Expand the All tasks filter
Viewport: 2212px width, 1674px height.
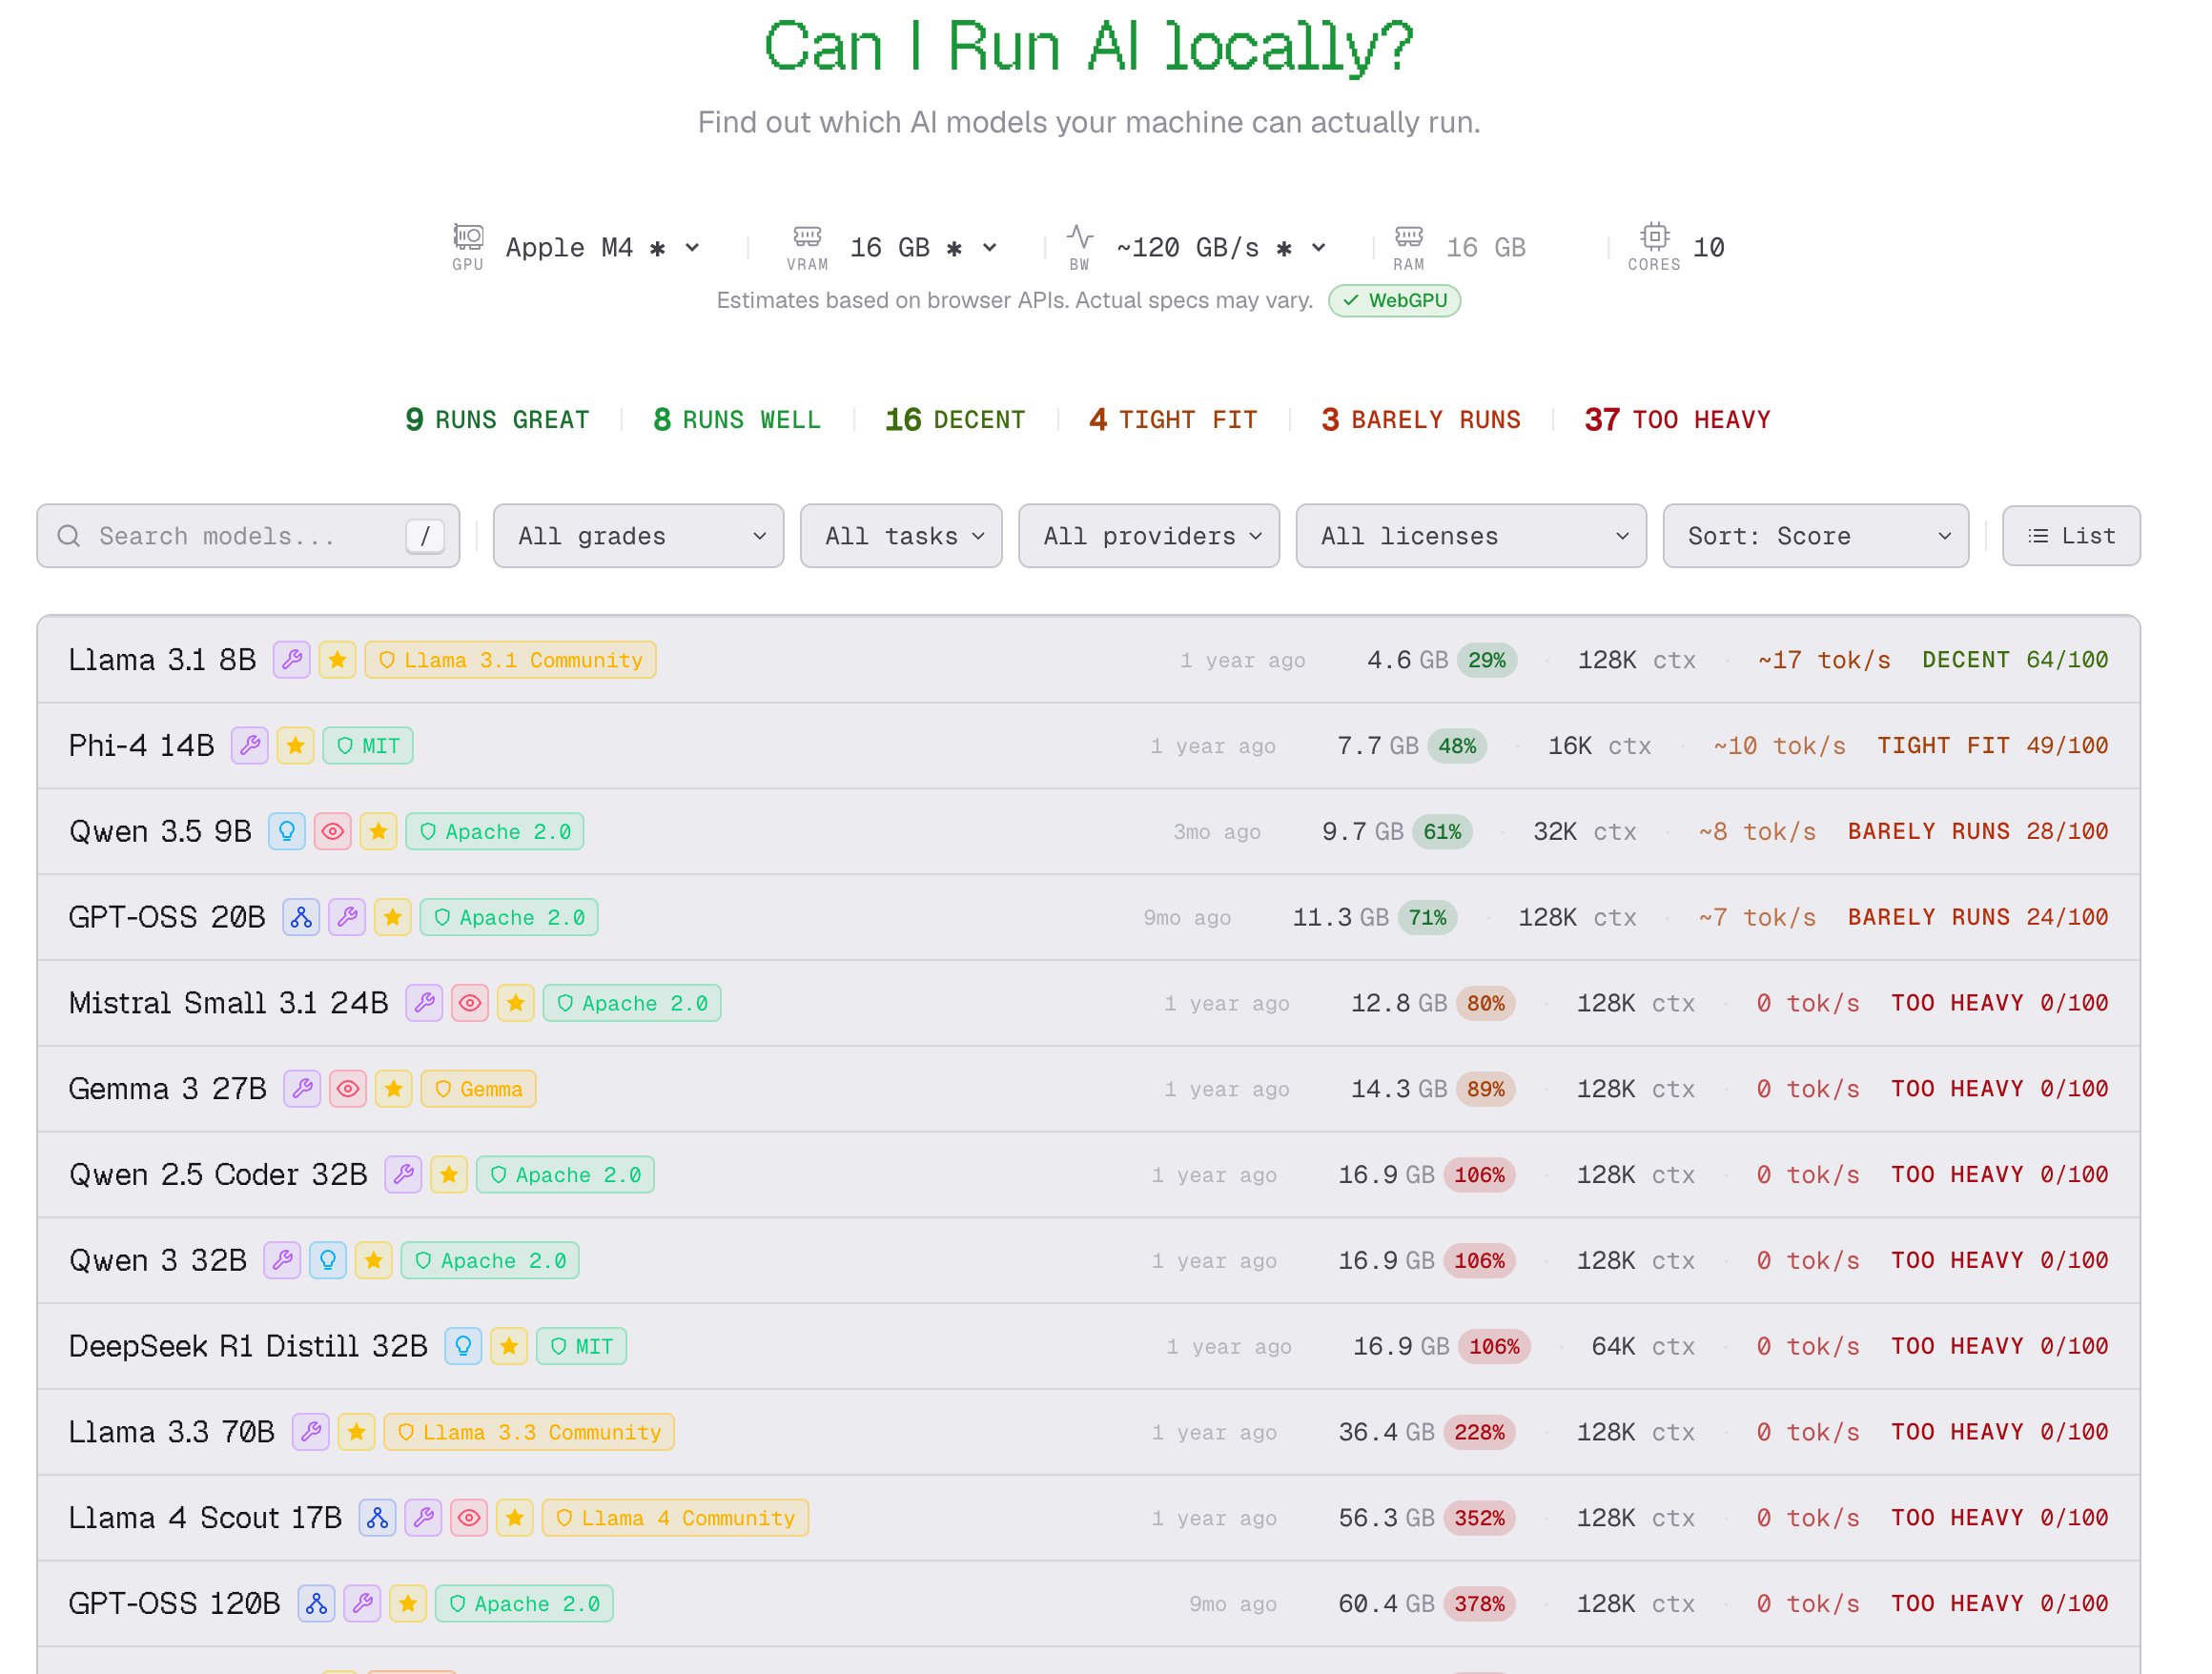[901, 537]
